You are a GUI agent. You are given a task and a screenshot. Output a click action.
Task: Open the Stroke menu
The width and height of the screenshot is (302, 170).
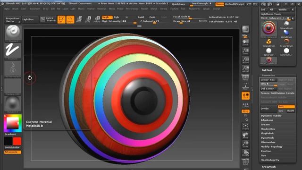pyautogui.click(x=164, y=9)
